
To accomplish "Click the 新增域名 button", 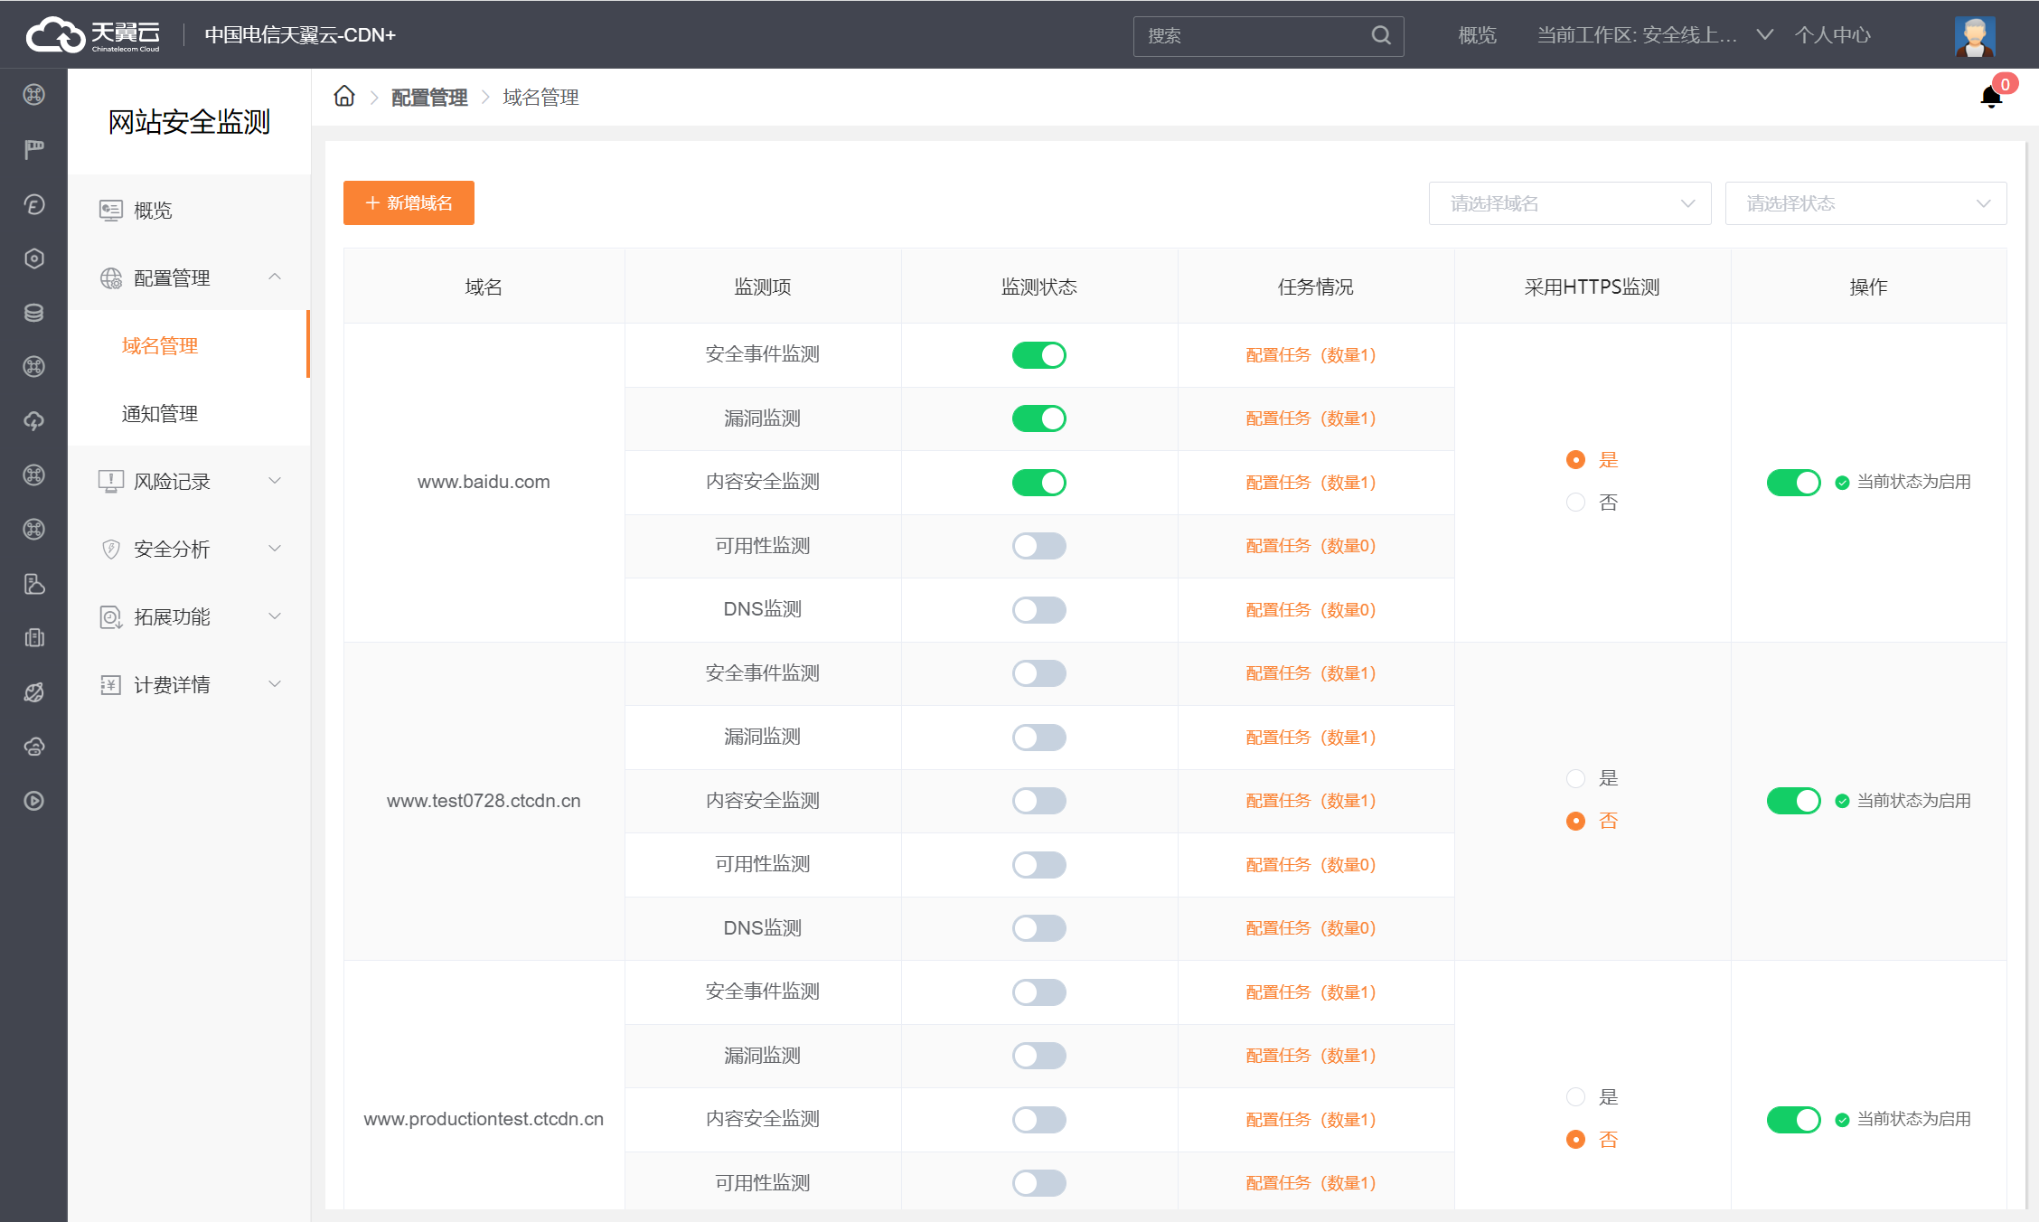I will point(409,203).
